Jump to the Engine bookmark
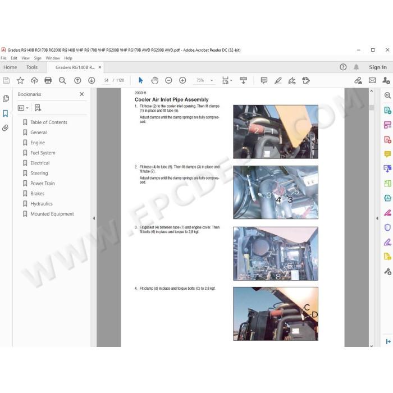Image resolution: width=393 pixels, height=393 pixels. [38, 143]
